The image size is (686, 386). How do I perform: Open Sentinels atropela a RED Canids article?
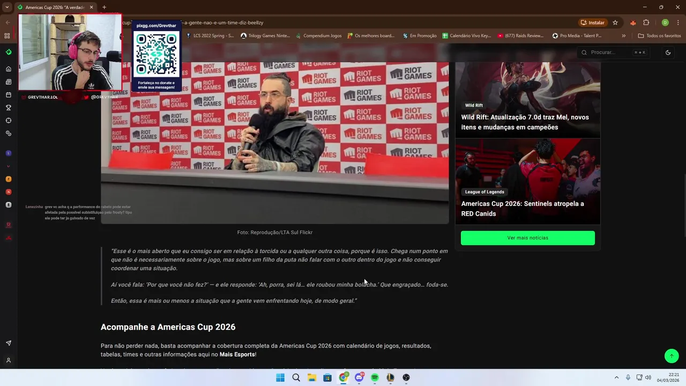coord(523,209)
